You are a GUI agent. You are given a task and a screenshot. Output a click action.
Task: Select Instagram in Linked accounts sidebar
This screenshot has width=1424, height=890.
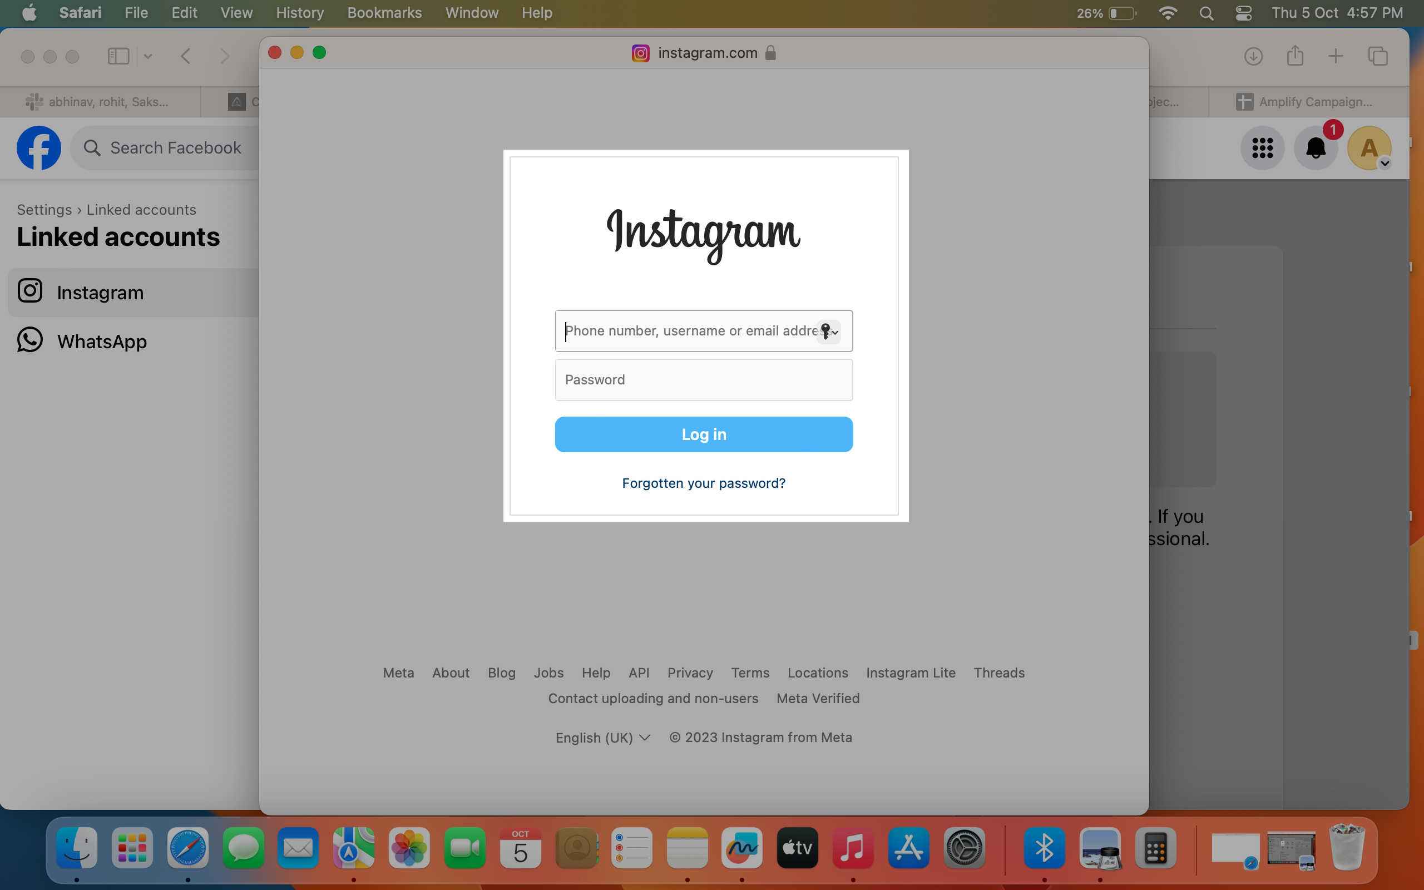pyautogui.click(x=134, y=293)
